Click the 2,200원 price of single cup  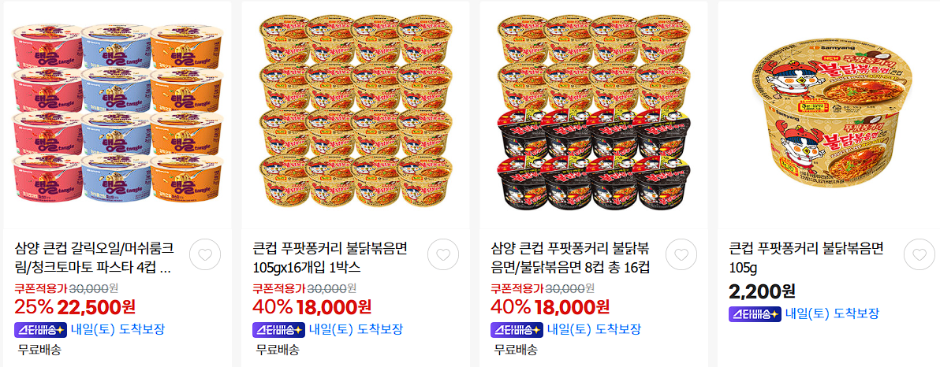coord(762,291)
